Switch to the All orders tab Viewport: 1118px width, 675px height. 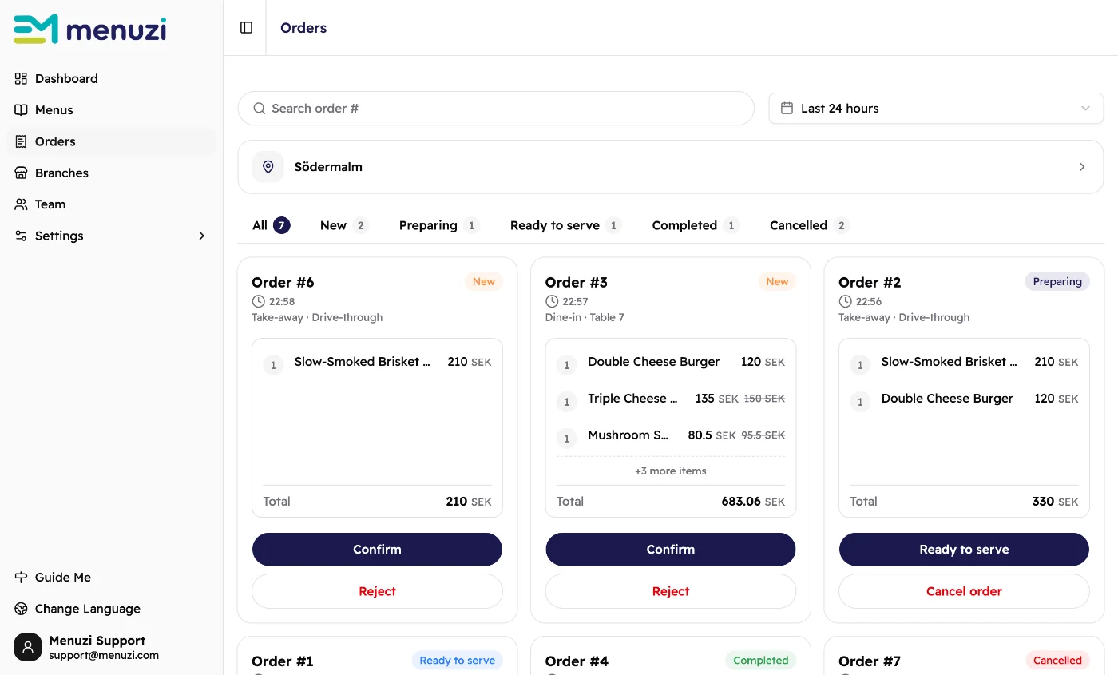tap(271, 225)
